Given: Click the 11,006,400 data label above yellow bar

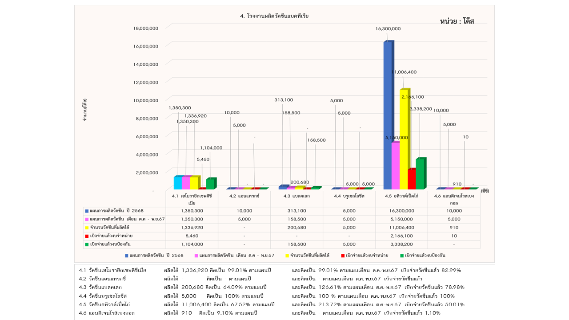Looking at the screenshot, I should (404, 72).
